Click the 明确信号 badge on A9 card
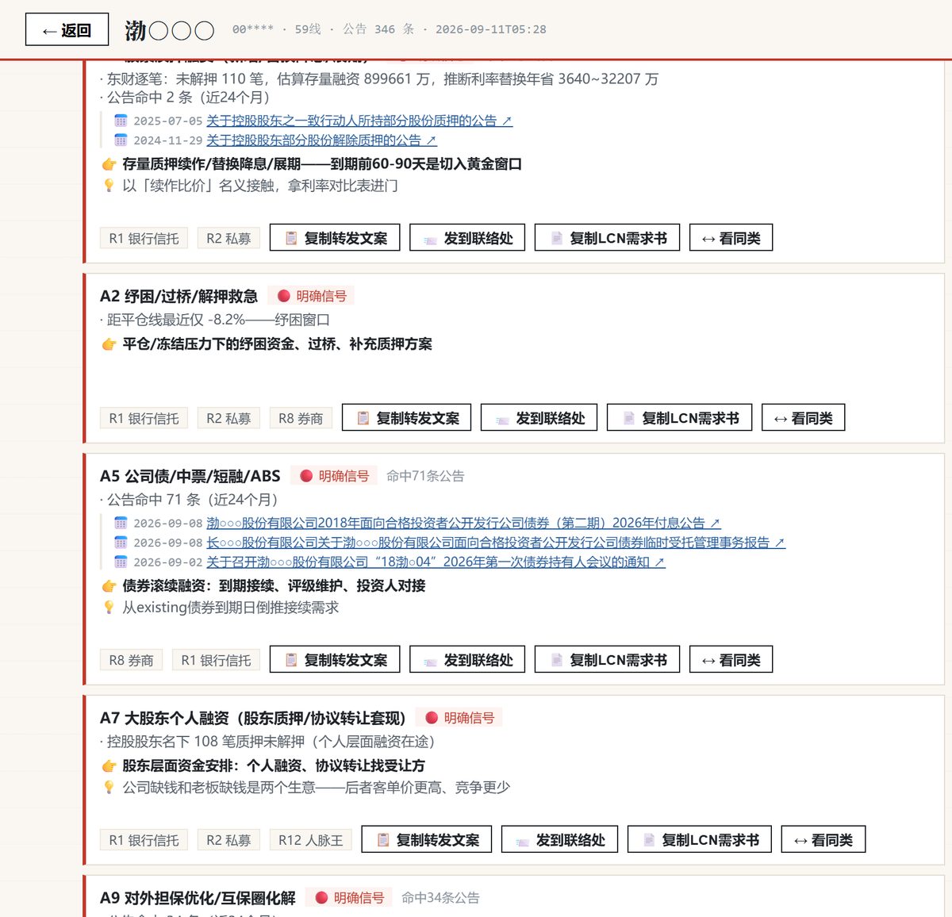 point(350,898)
